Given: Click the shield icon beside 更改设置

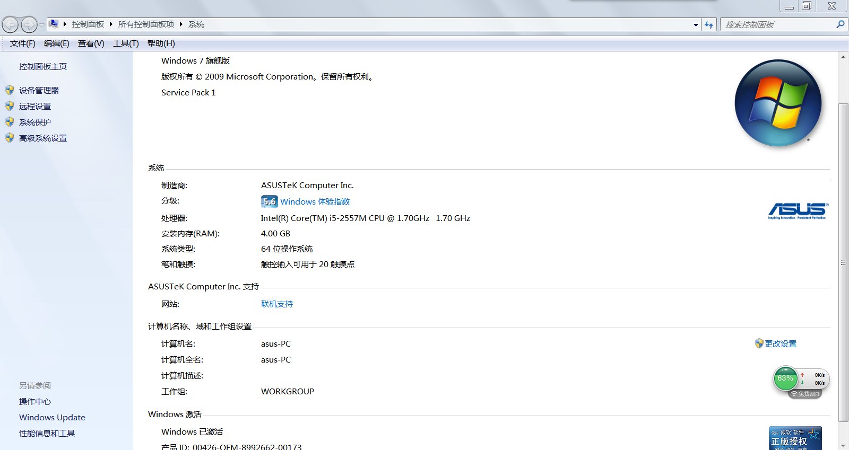Looking at the screenshot, I should coord(759,343).
